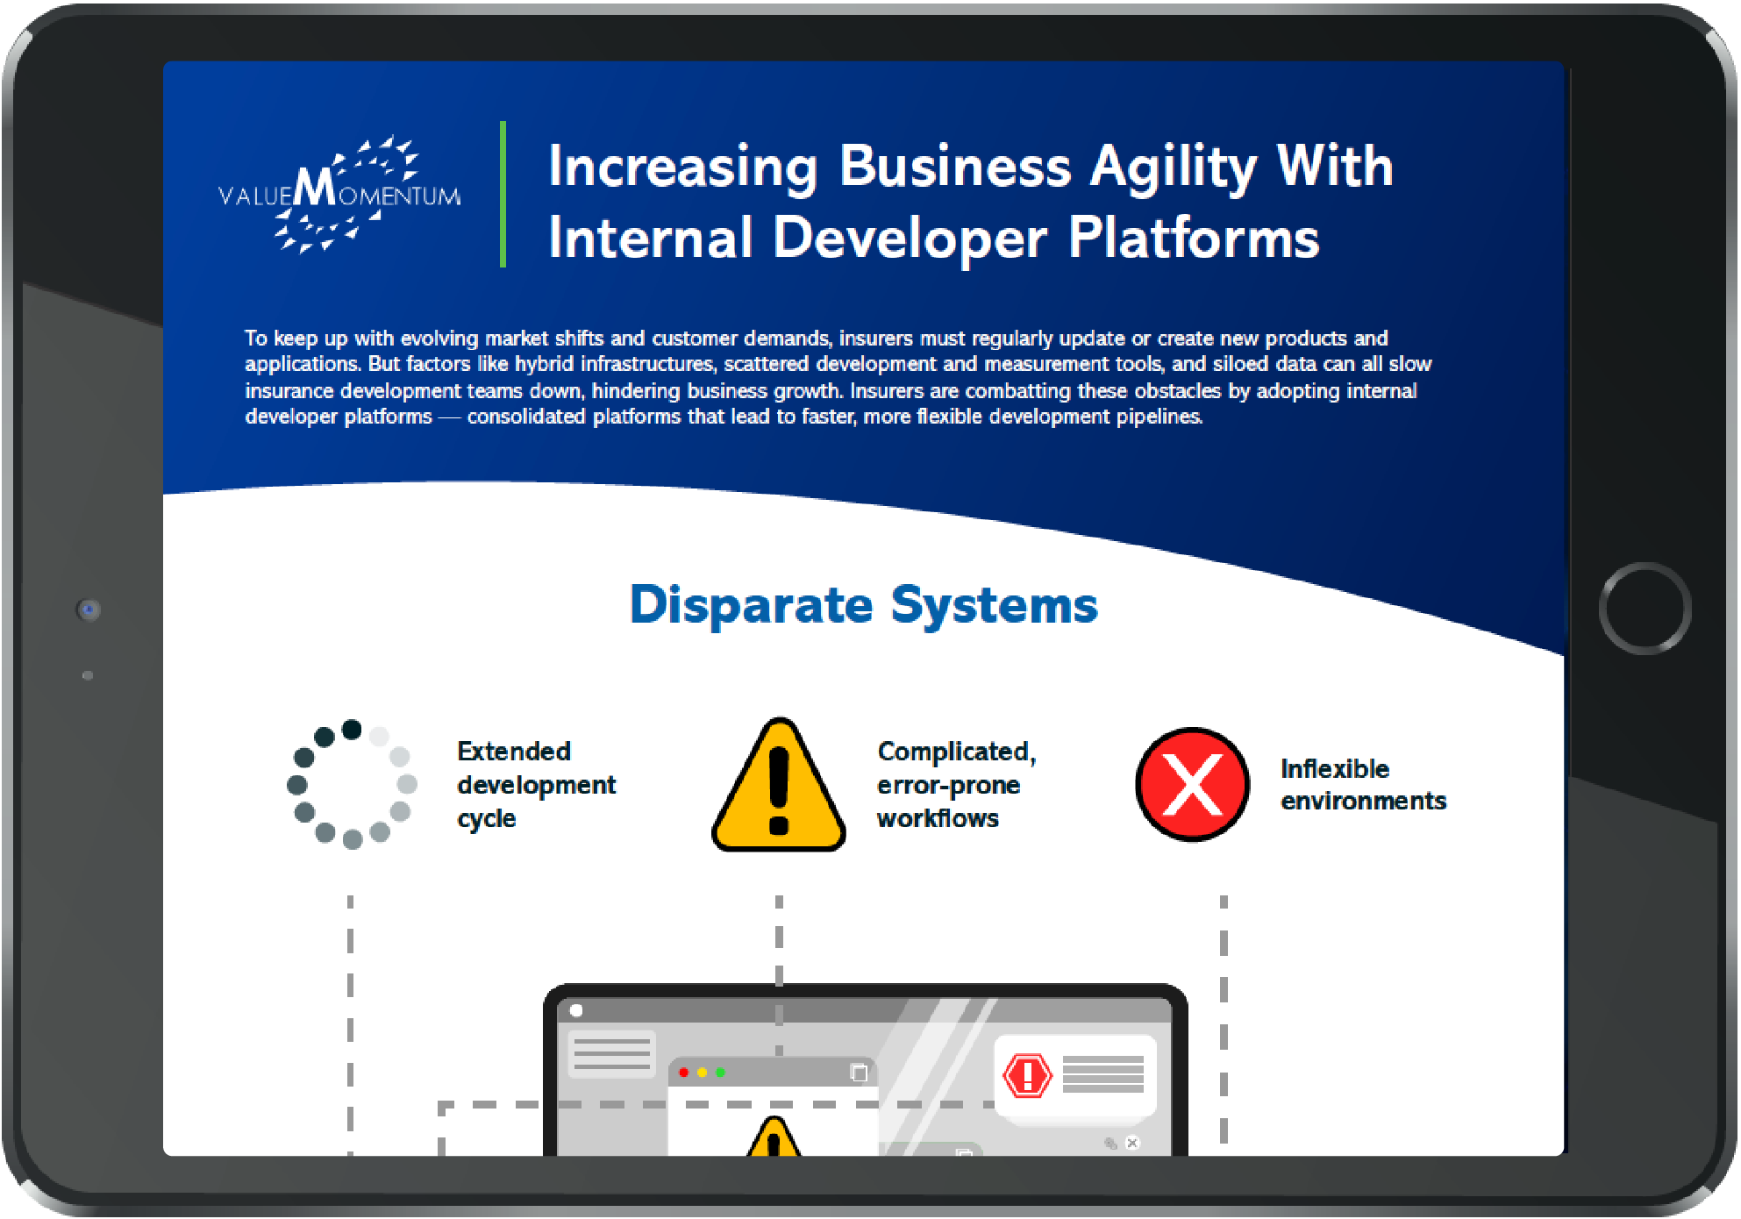The height and width of the screenshot is (1219, 1741).
Task: Click the copy icon on the lower green panel
Action: (964, 1153)
